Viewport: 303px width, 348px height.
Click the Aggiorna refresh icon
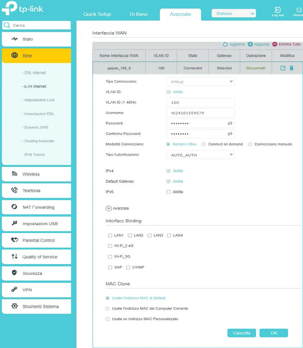pos(225,44)
